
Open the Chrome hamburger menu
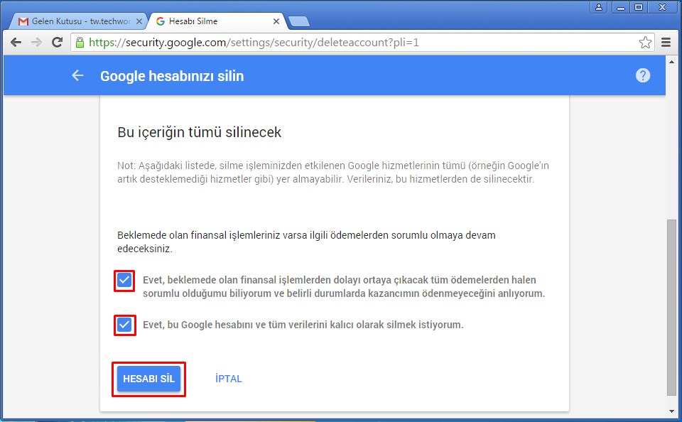click(666, 43)
